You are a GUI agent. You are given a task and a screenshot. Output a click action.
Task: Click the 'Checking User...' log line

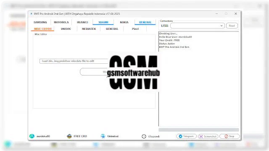pos(168,34)
